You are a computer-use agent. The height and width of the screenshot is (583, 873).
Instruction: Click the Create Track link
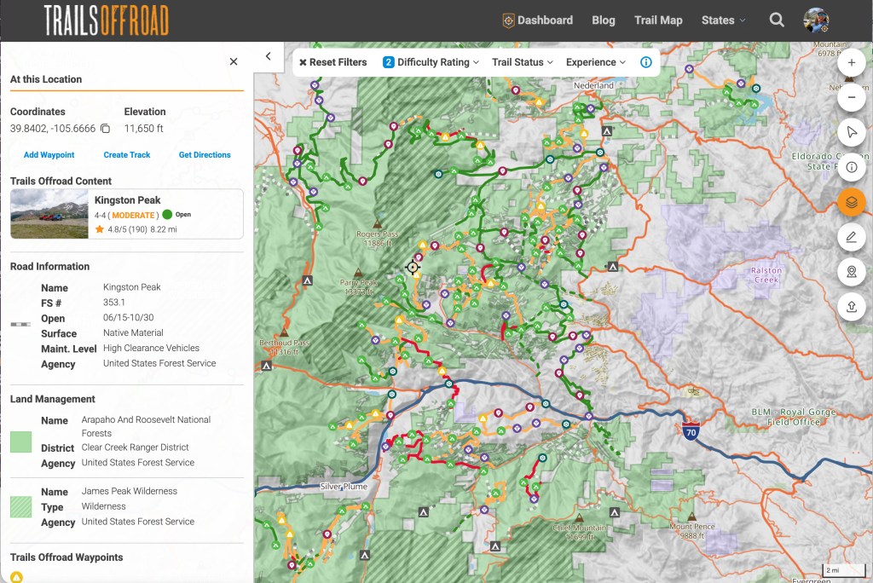coord(127,155)
